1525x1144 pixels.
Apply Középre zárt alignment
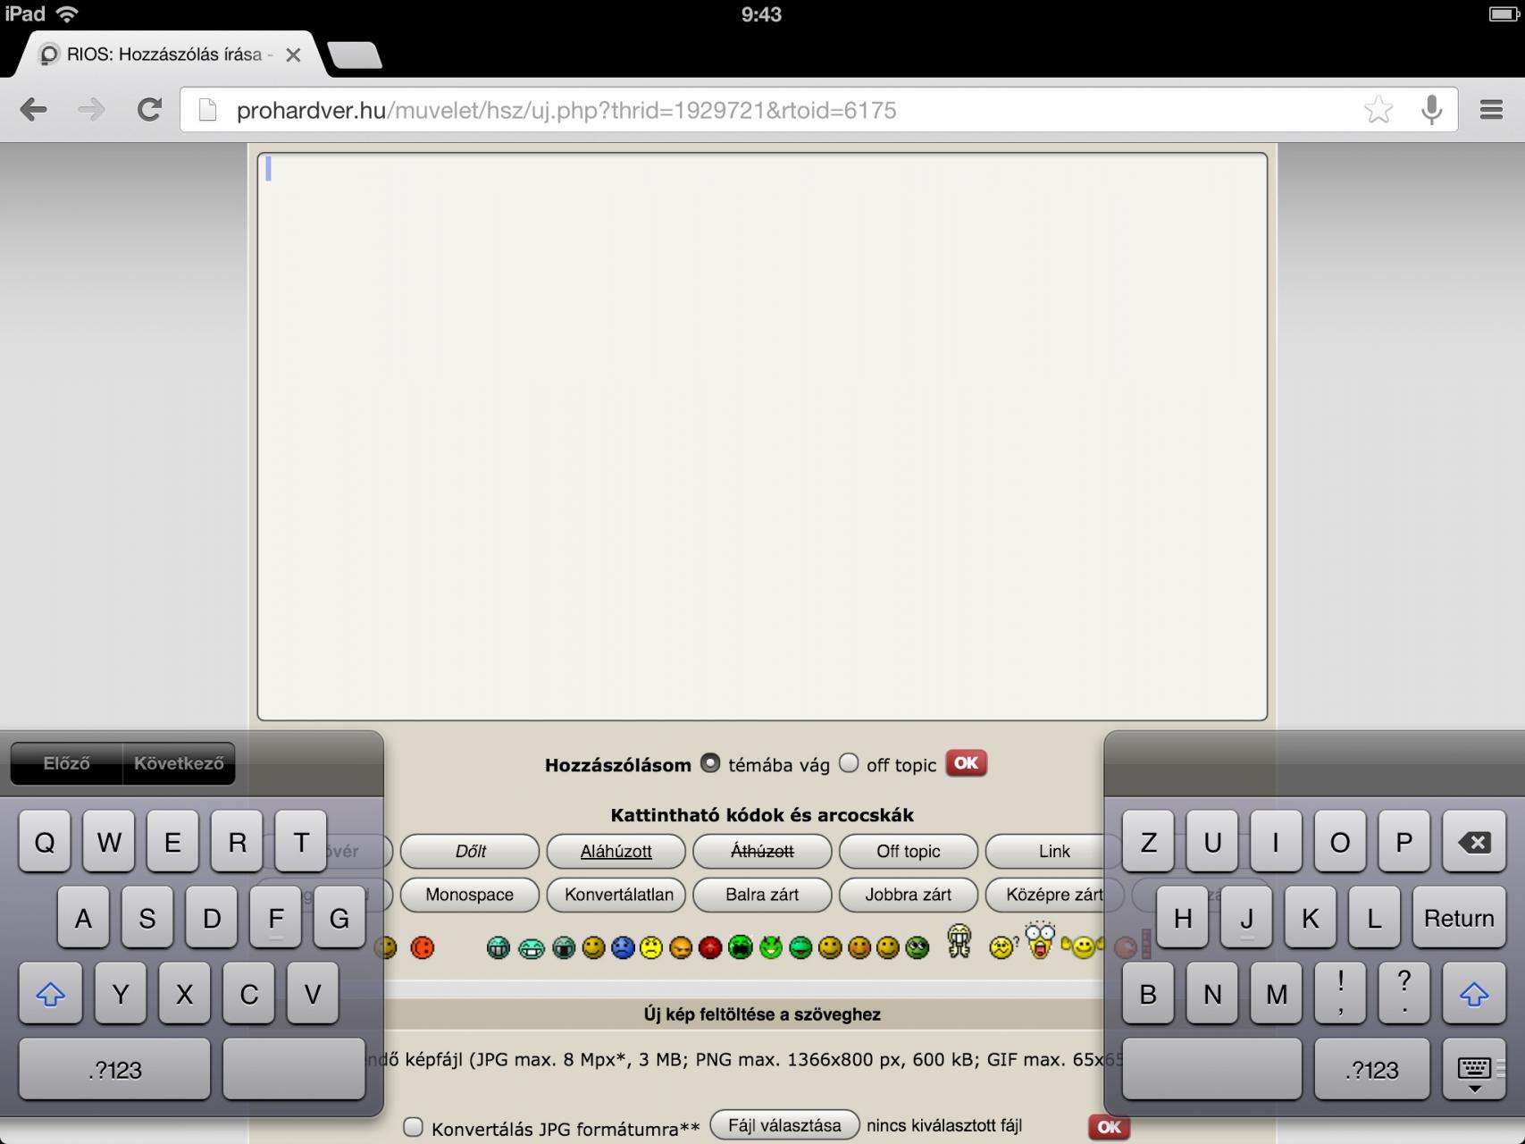[1054, 895]
